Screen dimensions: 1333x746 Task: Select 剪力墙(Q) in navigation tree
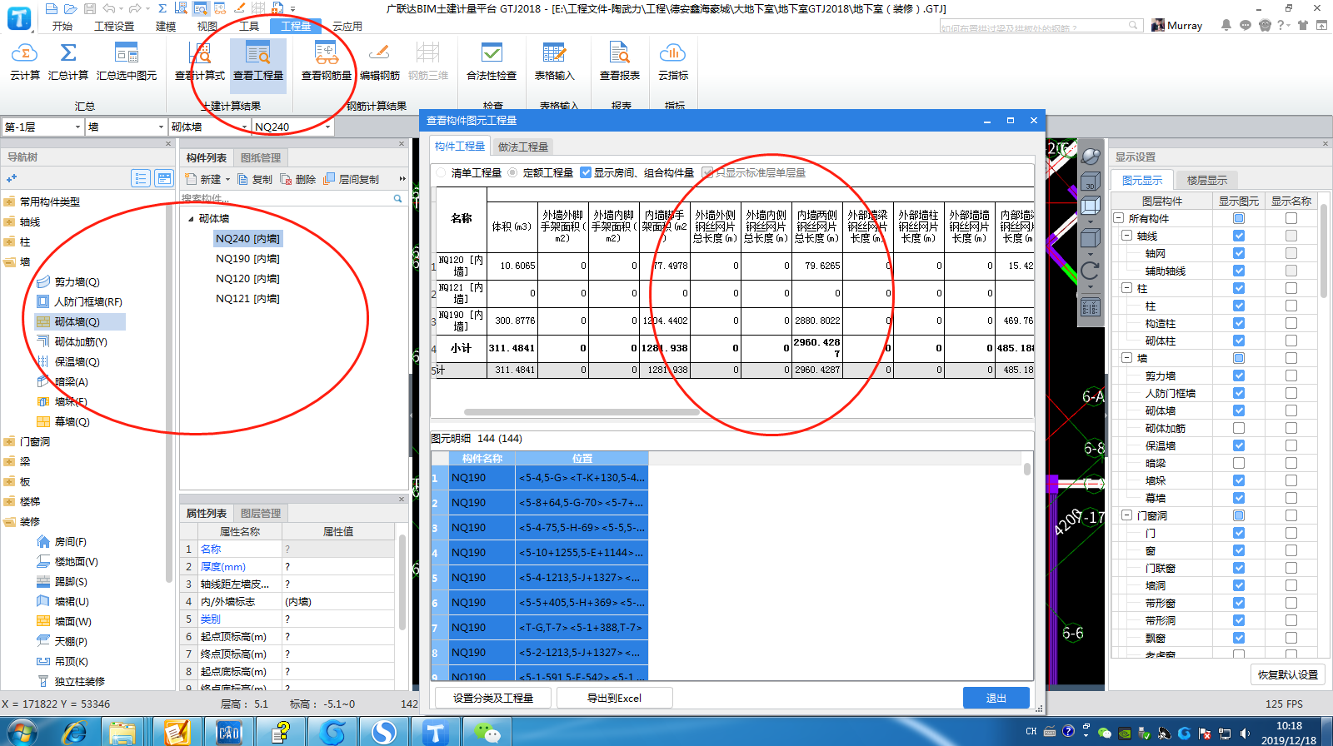77,281
